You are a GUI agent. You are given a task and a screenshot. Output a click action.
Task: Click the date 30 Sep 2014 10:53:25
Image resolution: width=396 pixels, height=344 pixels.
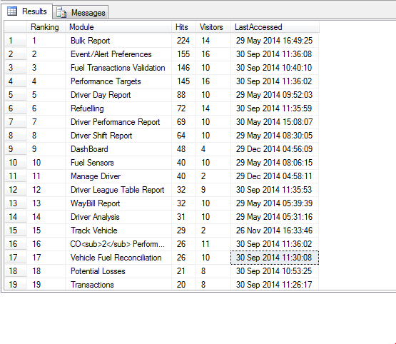coord(275,271)
